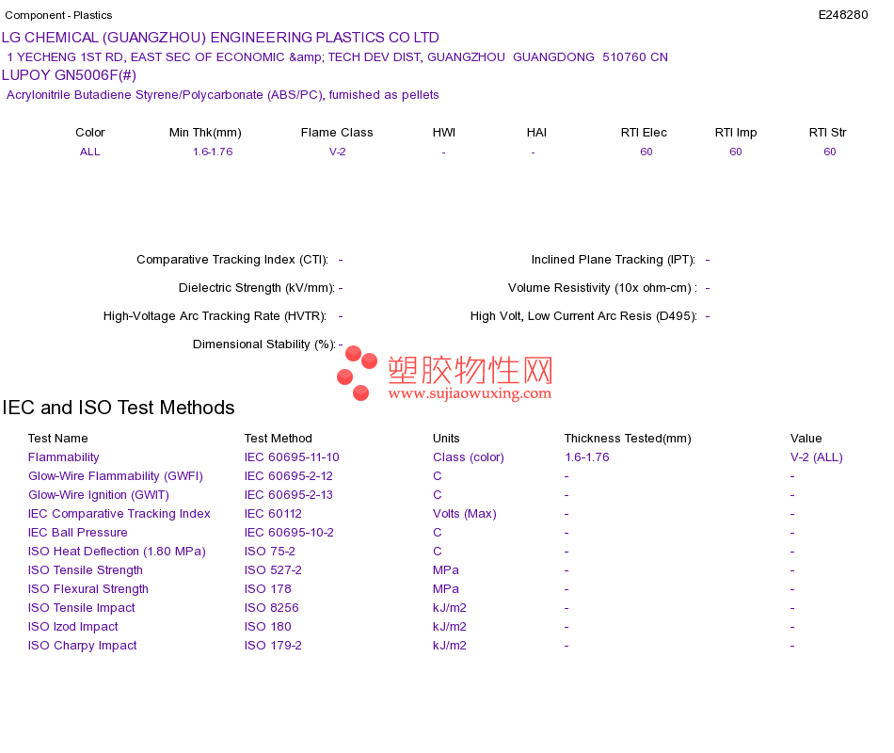894x753 pixels.
Task: Click the 1 YECHENG 1ST RD address line
Action: [x=337, y=57]
